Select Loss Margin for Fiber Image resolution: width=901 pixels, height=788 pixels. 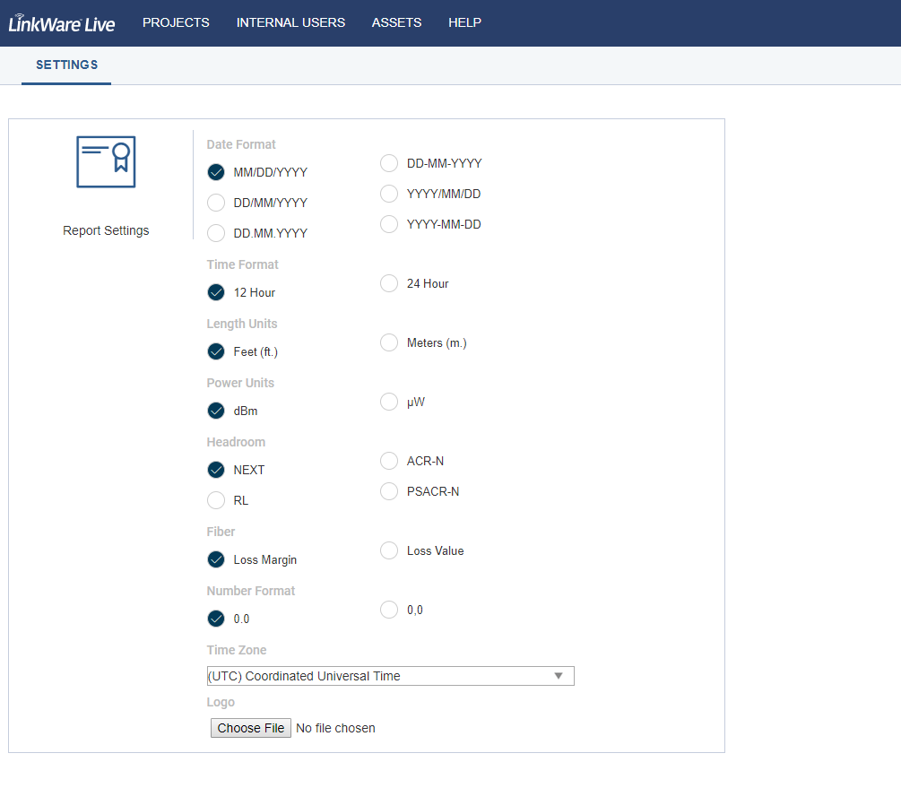(216, 559)
